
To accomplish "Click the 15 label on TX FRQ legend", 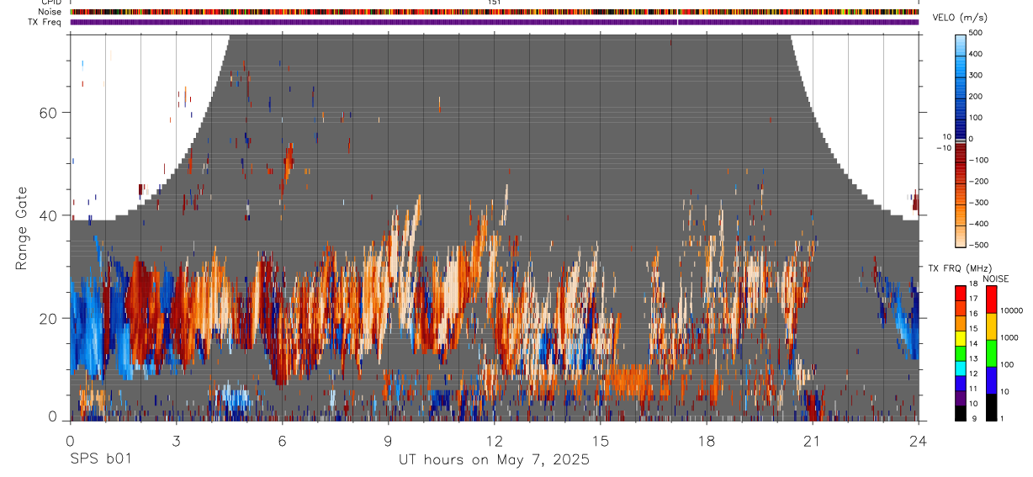I will (974, 329).
